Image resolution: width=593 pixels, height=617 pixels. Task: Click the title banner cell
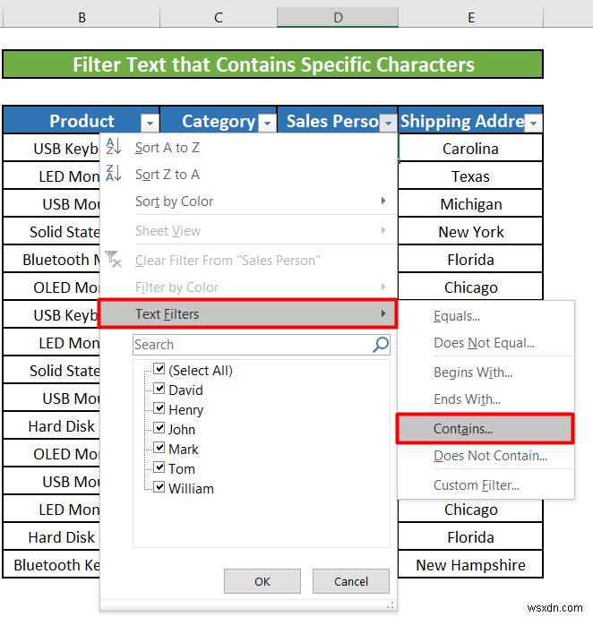(x=273, y=64)
